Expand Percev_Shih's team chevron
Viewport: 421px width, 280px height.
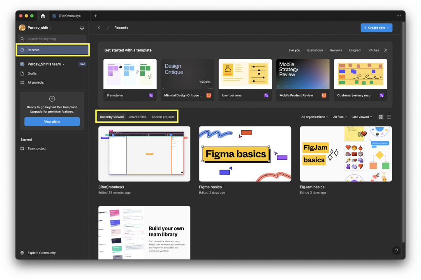63,64
